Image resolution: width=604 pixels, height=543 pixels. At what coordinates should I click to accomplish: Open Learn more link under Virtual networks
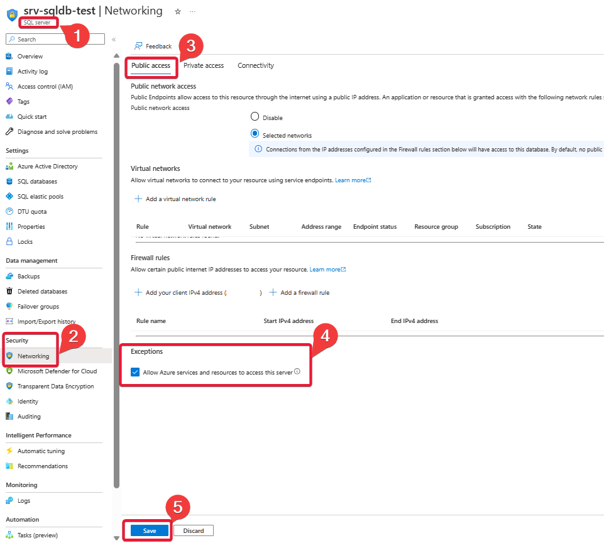[353, 180]
